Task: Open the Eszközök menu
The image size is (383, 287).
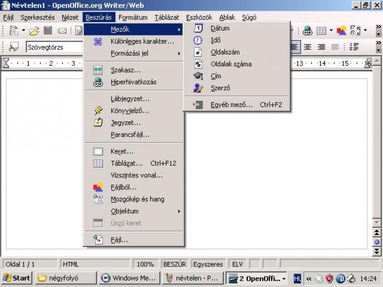Action: (x=199, y=17)
